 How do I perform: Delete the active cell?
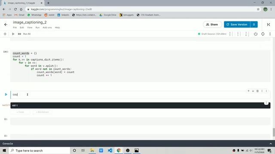(257, 91)
